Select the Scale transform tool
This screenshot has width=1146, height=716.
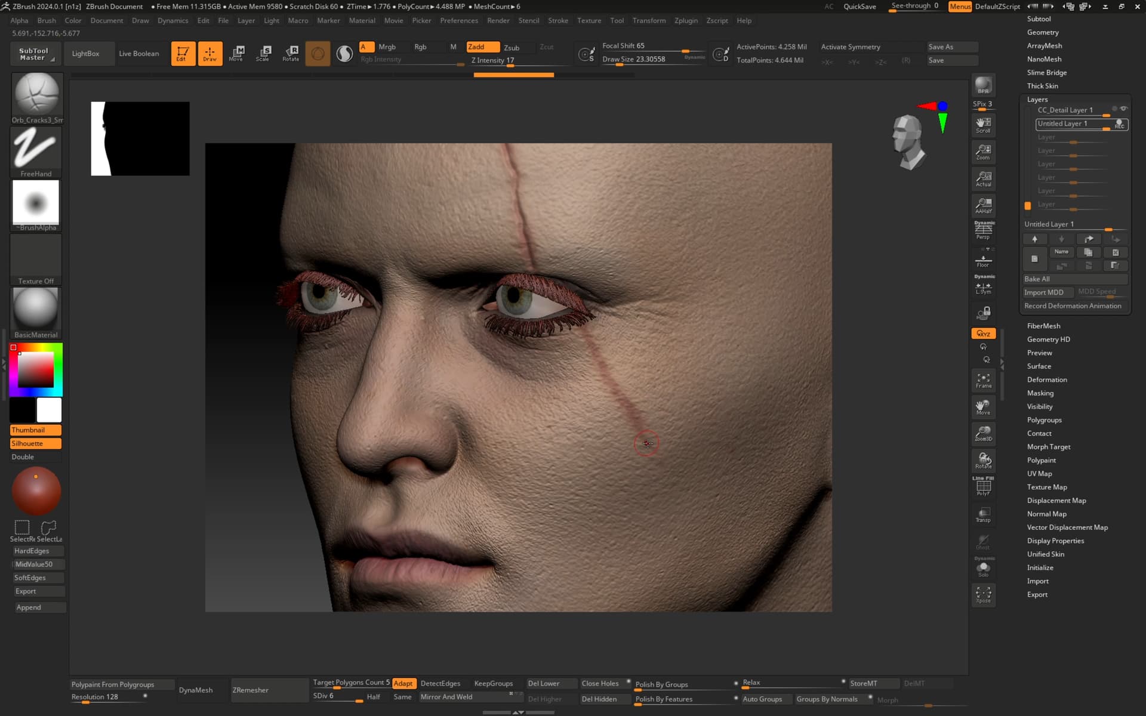(263, 54)
